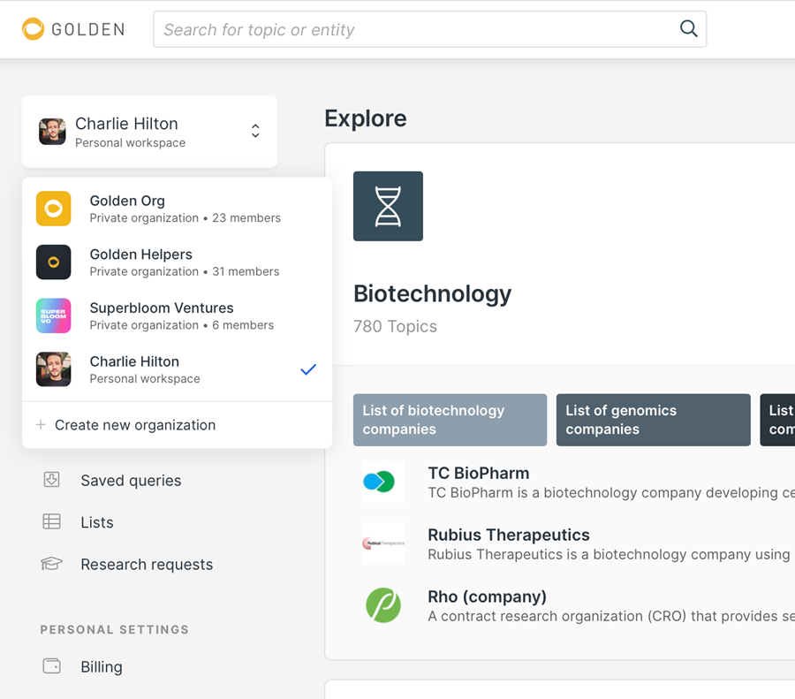Viewport: 795px width, 699px height.
Task: Select the Golden Helpers dark logo icon
Action: (53, 262)
